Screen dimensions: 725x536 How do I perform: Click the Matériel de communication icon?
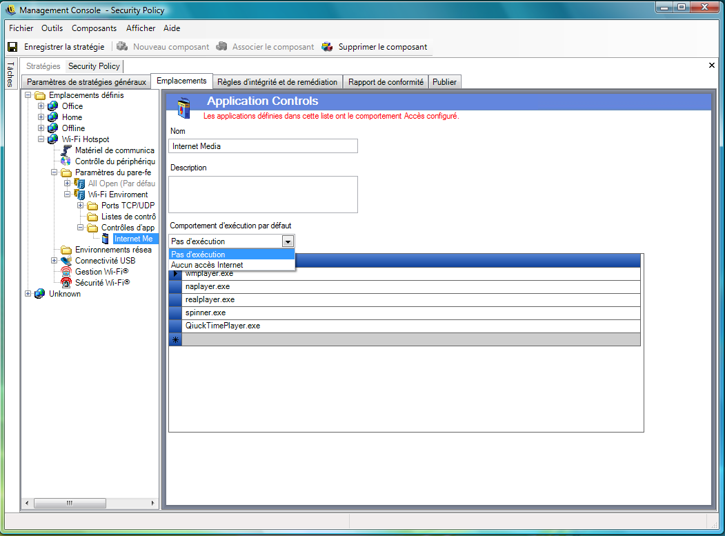click(x=66, y=150)
